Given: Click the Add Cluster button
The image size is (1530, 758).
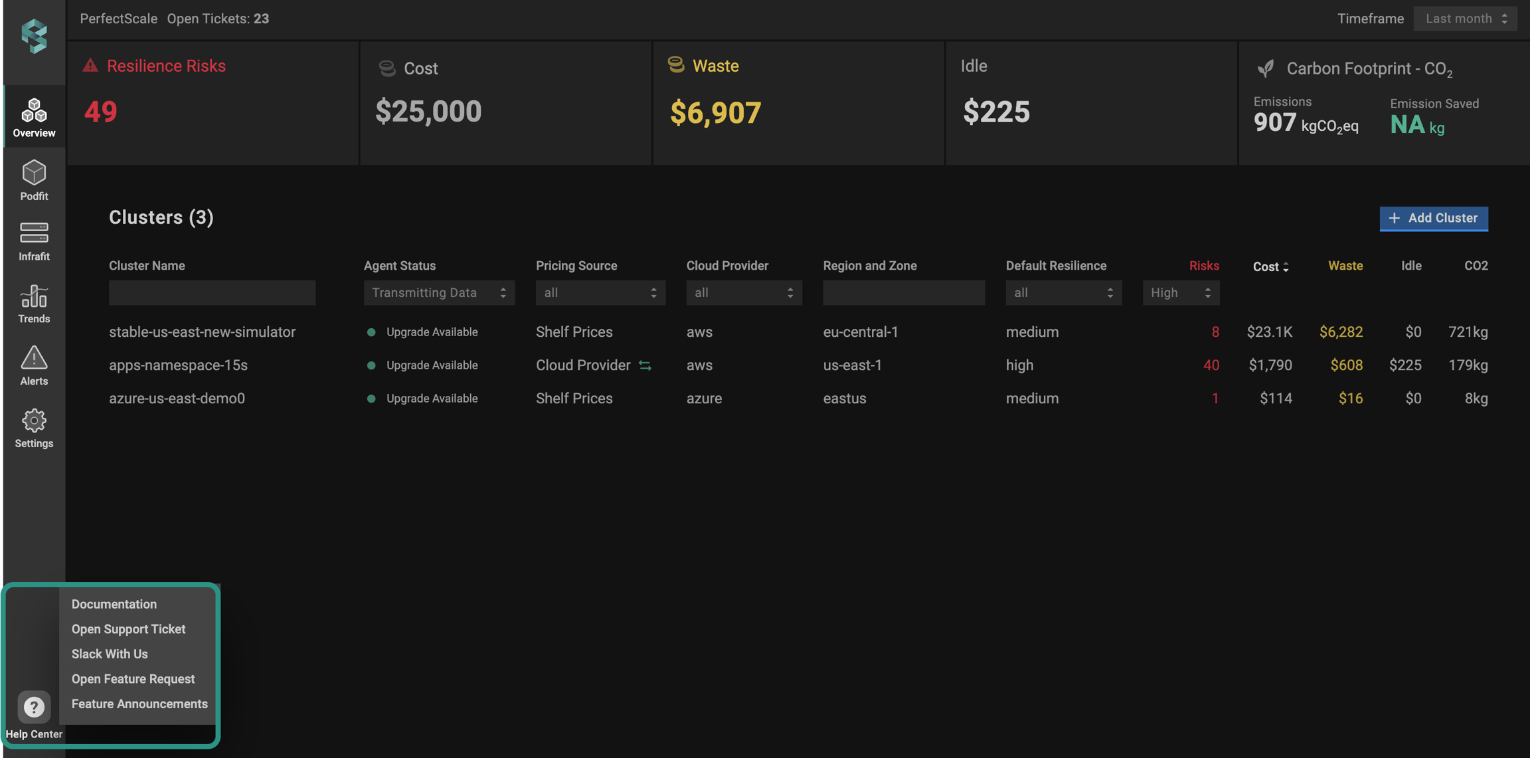Looking at the screenshot, I should point(1433,218).
